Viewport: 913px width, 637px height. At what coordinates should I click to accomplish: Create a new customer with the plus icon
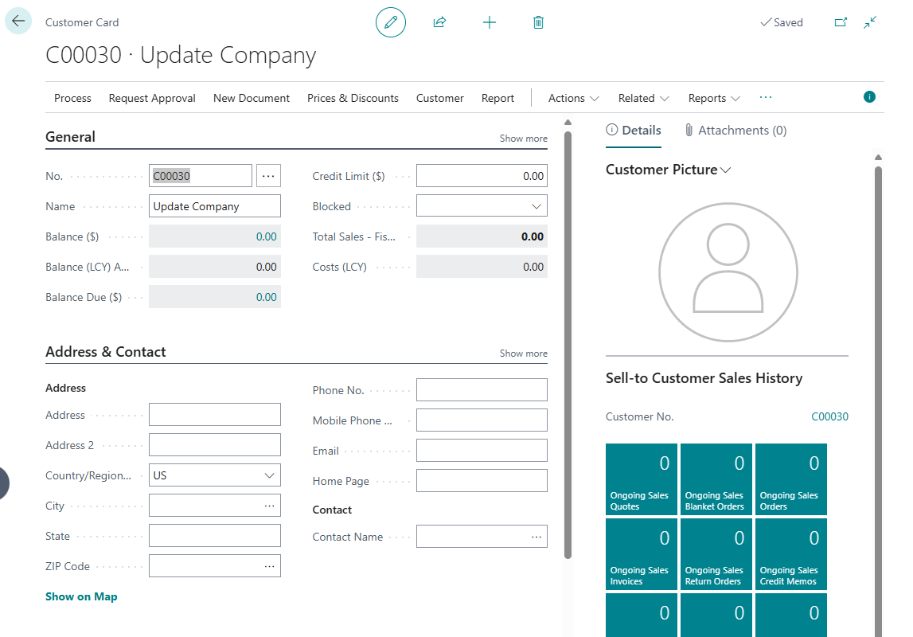[x=490, y=23]
